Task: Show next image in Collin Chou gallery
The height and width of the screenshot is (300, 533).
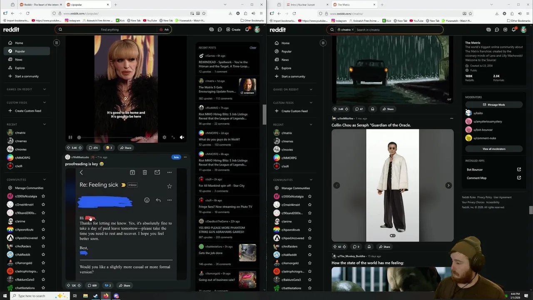Action: (448, 185)
